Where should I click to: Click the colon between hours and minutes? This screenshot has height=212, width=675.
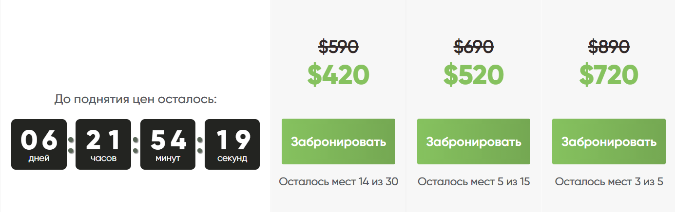click(135, 145)
